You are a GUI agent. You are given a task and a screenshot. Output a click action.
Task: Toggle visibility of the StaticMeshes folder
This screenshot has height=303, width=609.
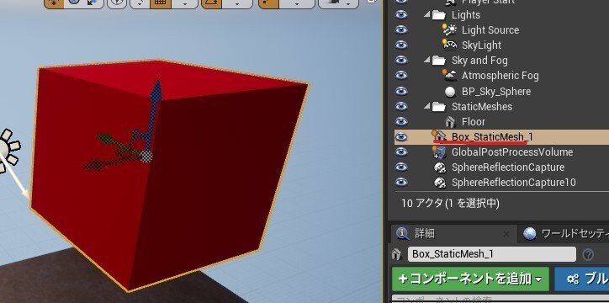[401, 106]
